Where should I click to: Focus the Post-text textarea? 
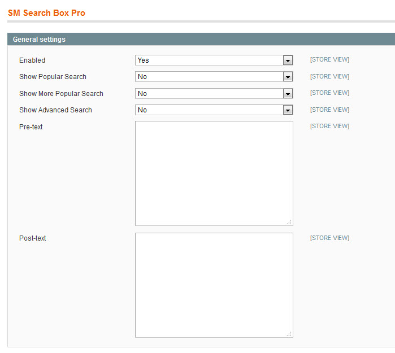coord(214,285)
